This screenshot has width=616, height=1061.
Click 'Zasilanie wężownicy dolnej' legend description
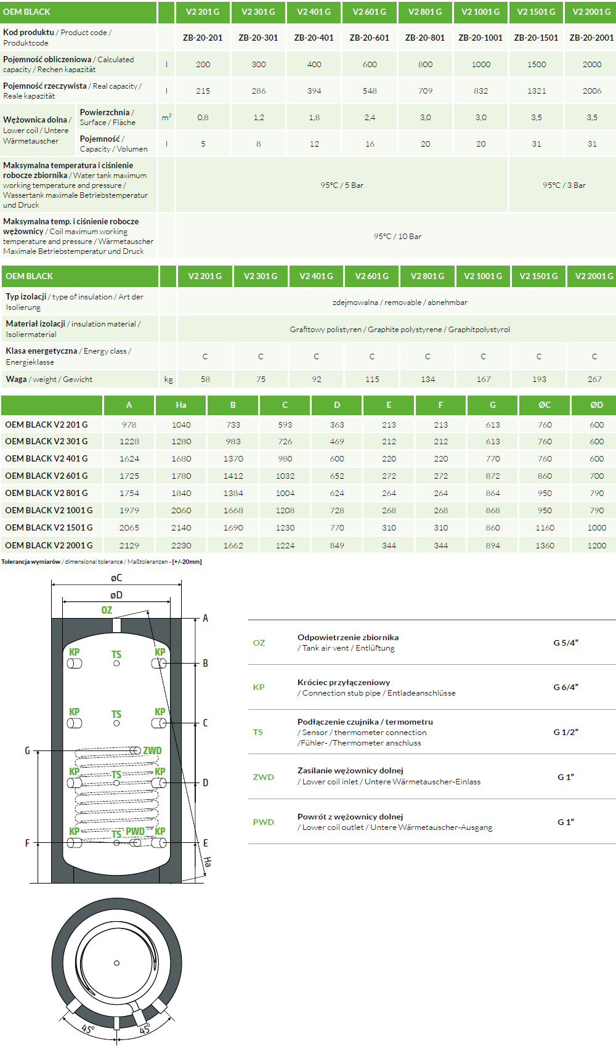[x=351, y=770]
